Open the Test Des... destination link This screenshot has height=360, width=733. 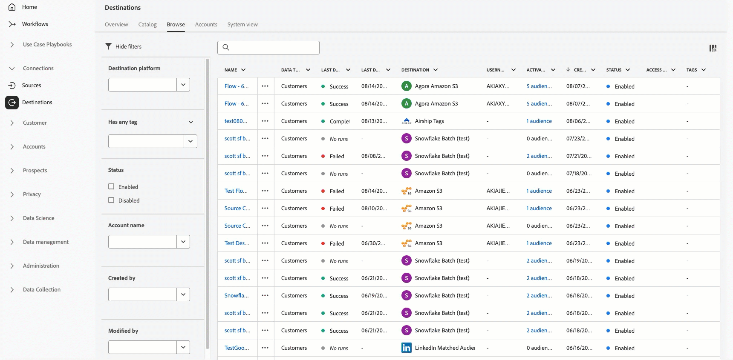(237, 243)
